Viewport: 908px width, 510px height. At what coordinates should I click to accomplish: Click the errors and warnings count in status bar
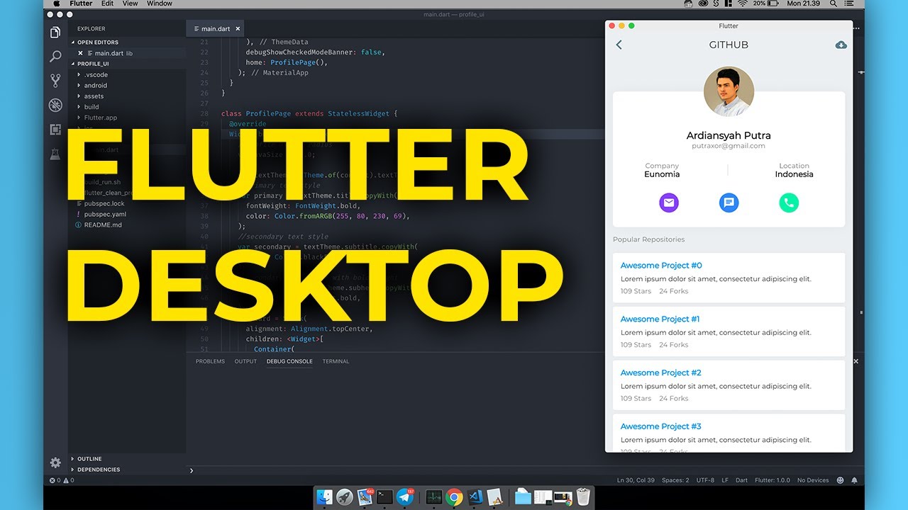(x=62, y=480)
